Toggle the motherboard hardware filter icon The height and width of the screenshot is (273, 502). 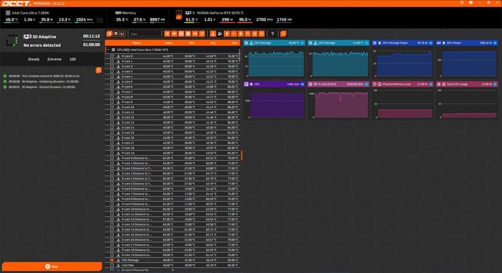point(181,33)
